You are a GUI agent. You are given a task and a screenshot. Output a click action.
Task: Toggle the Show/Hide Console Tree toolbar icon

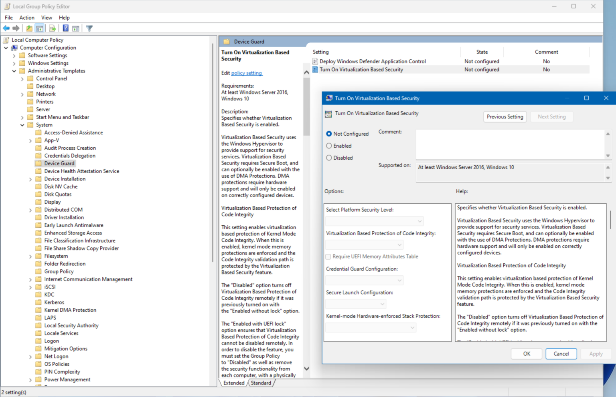pyautogui.click(x=39, y=28)
